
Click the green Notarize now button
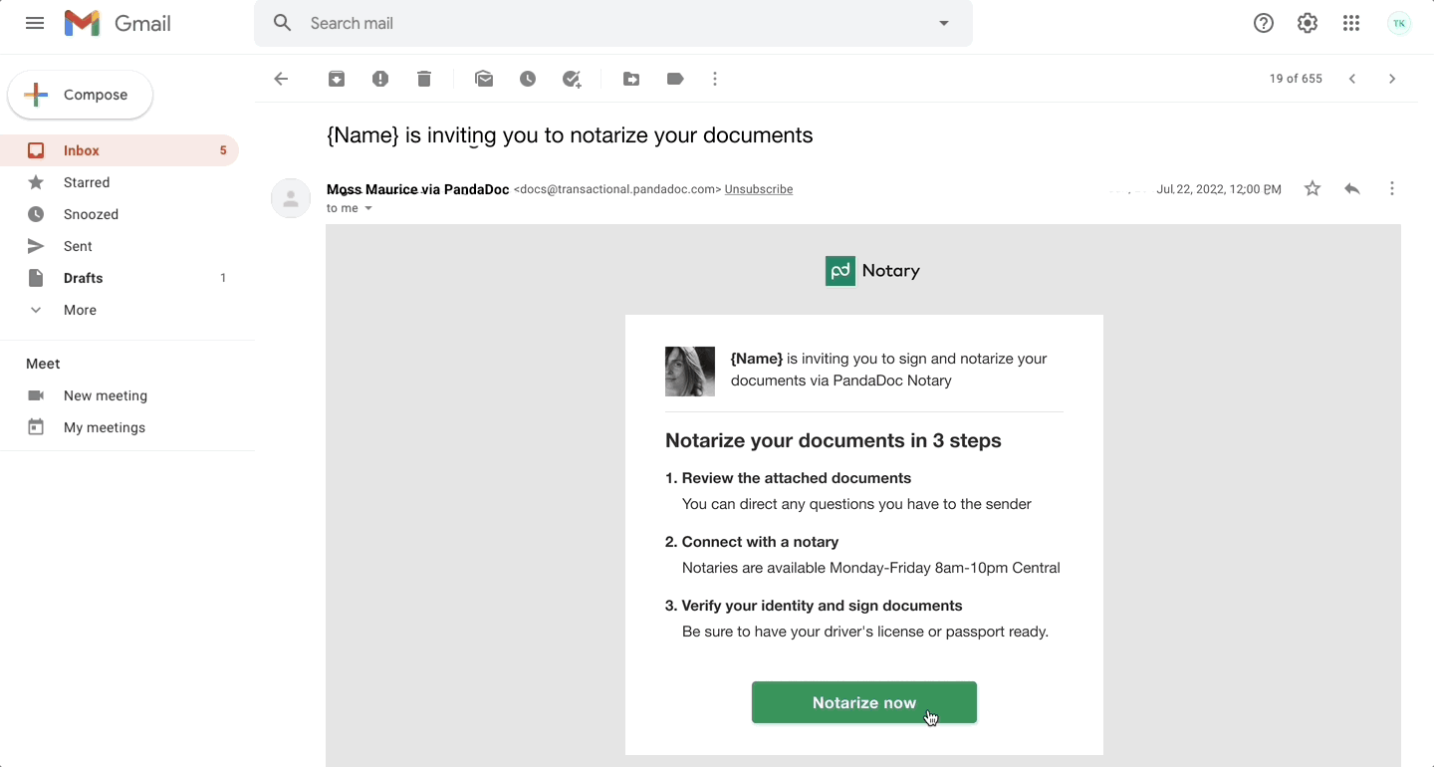click(863, 702)
